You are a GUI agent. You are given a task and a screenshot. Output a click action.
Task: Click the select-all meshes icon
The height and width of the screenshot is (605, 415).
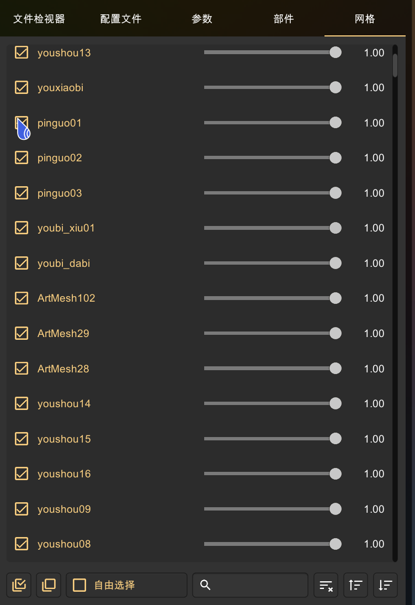click(19, 585)
